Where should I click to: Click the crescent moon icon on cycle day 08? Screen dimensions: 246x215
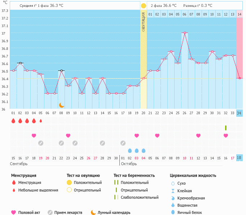click(62, 105)
